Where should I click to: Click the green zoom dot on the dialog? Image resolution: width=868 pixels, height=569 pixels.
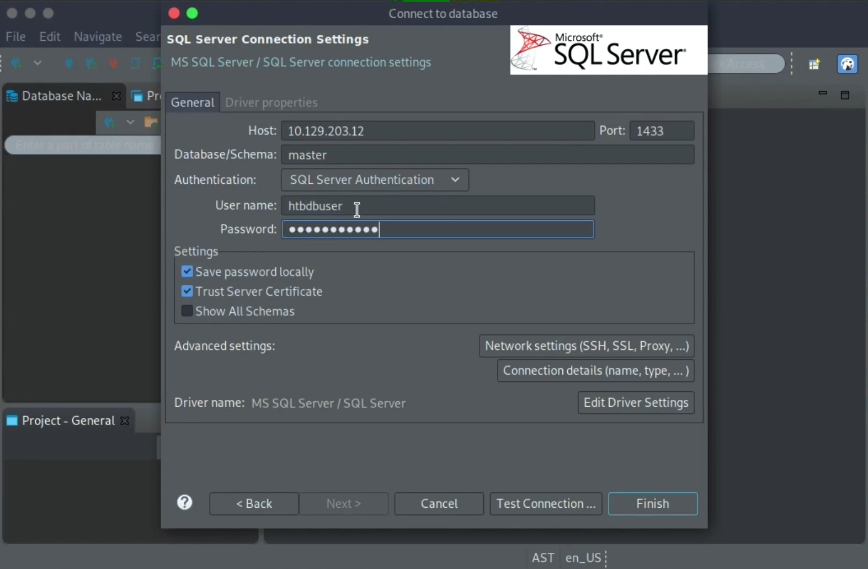point(192,13)
